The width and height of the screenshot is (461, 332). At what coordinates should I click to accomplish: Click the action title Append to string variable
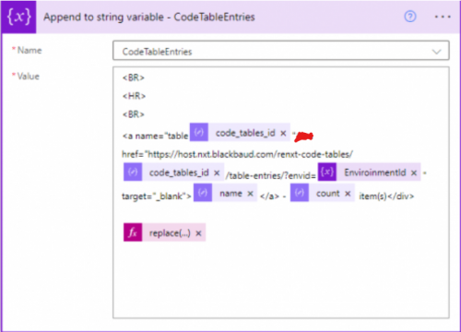coord(149,17)
